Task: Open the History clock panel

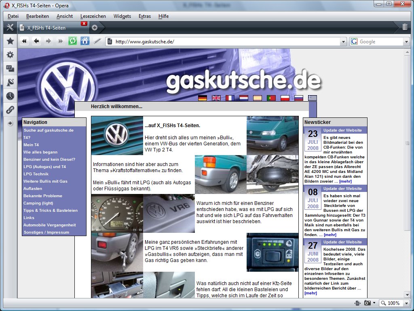Action: pyautogui.click(x=10, y=96)
